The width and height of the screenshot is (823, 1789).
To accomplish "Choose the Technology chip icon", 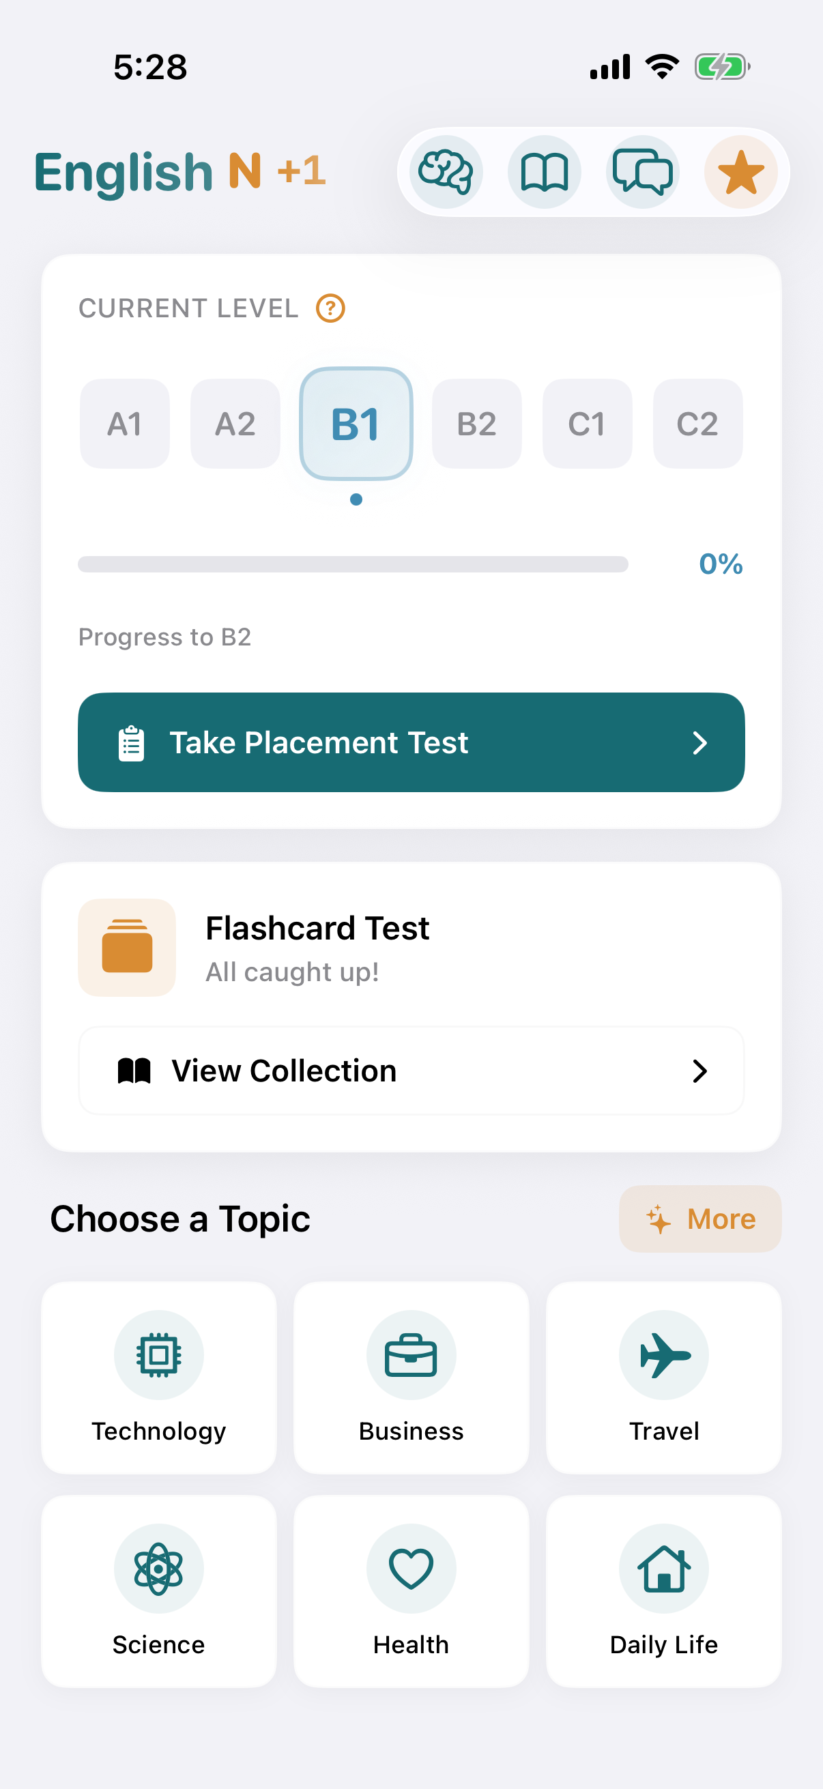I will point(159,1354).
